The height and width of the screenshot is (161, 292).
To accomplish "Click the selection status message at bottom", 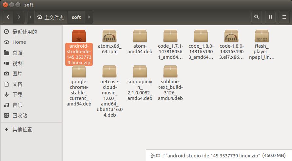I will point(218,155).
